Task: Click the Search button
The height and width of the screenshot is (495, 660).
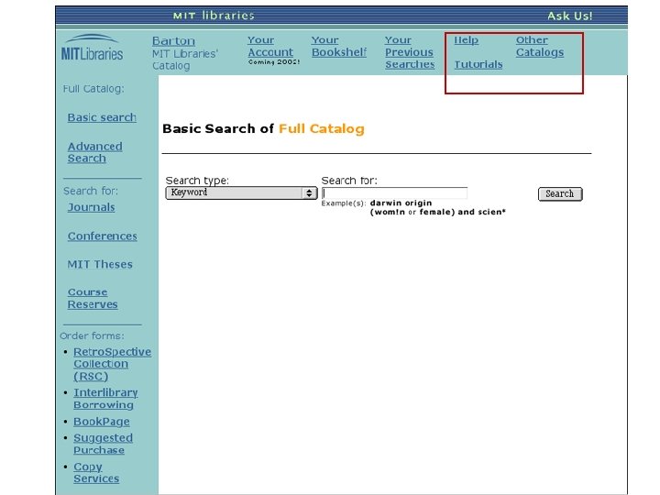Action: click(x=560, y=194)
